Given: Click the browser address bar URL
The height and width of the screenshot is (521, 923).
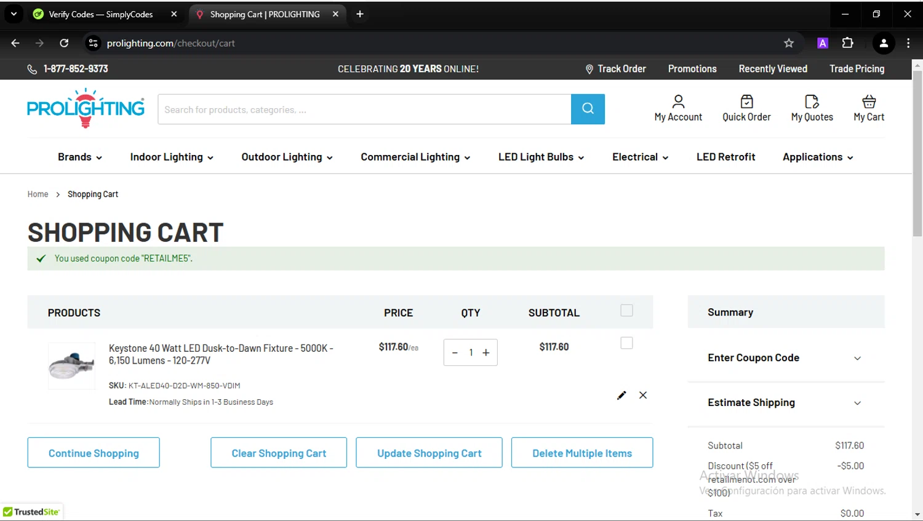Looking at the screenshot, I should point(170,43).
